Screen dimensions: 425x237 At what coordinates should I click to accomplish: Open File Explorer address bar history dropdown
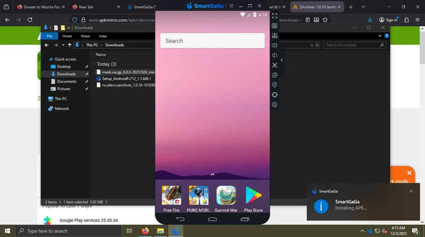coord(312,45)
